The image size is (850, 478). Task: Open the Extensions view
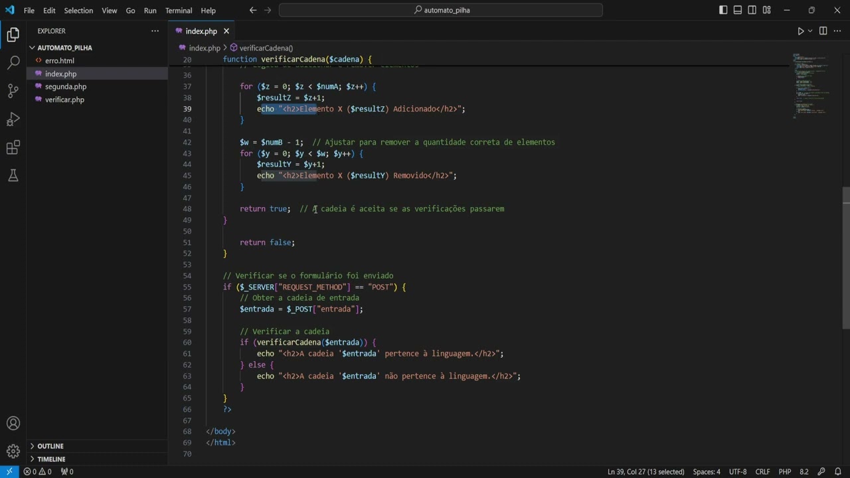tap(13, 147)
